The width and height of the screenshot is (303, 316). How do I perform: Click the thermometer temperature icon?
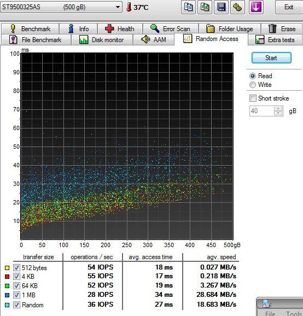pyautogui.click(x=129, y=8)
